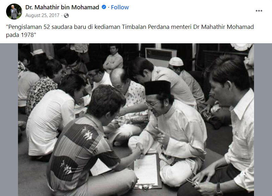Screen dimensions: 272x196
Task: Click the Dr. Mahathir bin Mohamad name link
Action: click(62, 7)
